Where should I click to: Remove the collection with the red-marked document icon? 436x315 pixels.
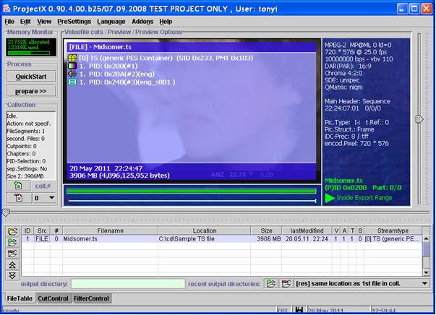[x=18, y=198]
